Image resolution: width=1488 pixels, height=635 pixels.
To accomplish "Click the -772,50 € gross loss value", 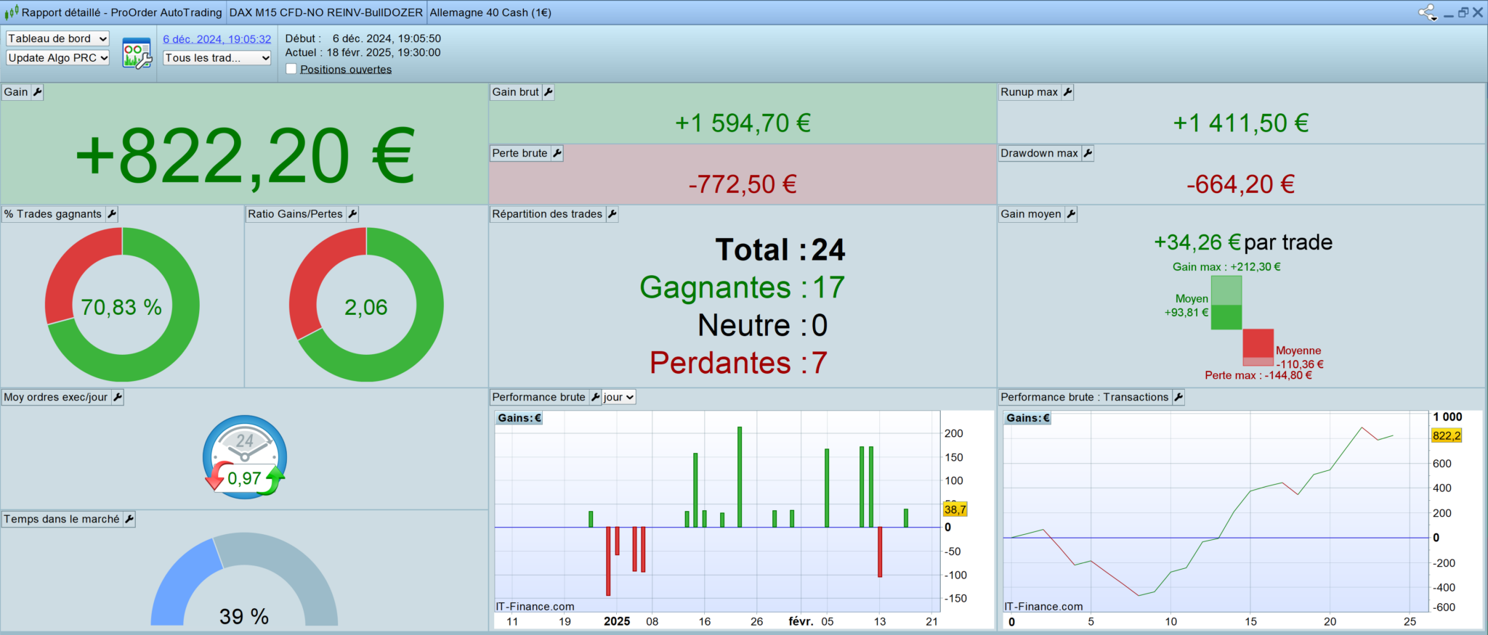I will [x=743, y=184].
